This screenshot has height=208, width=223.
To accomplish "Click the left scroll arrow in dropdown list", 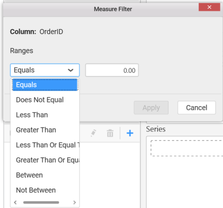I will (x=16, y=203).
